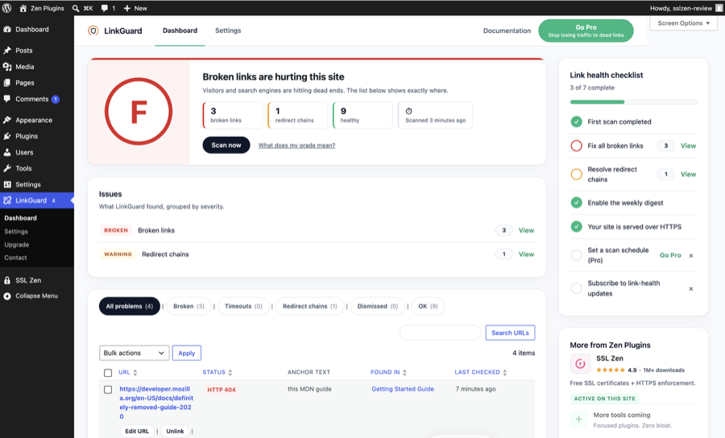
Task: Sort the table by URL column
Action: (127, 373)
